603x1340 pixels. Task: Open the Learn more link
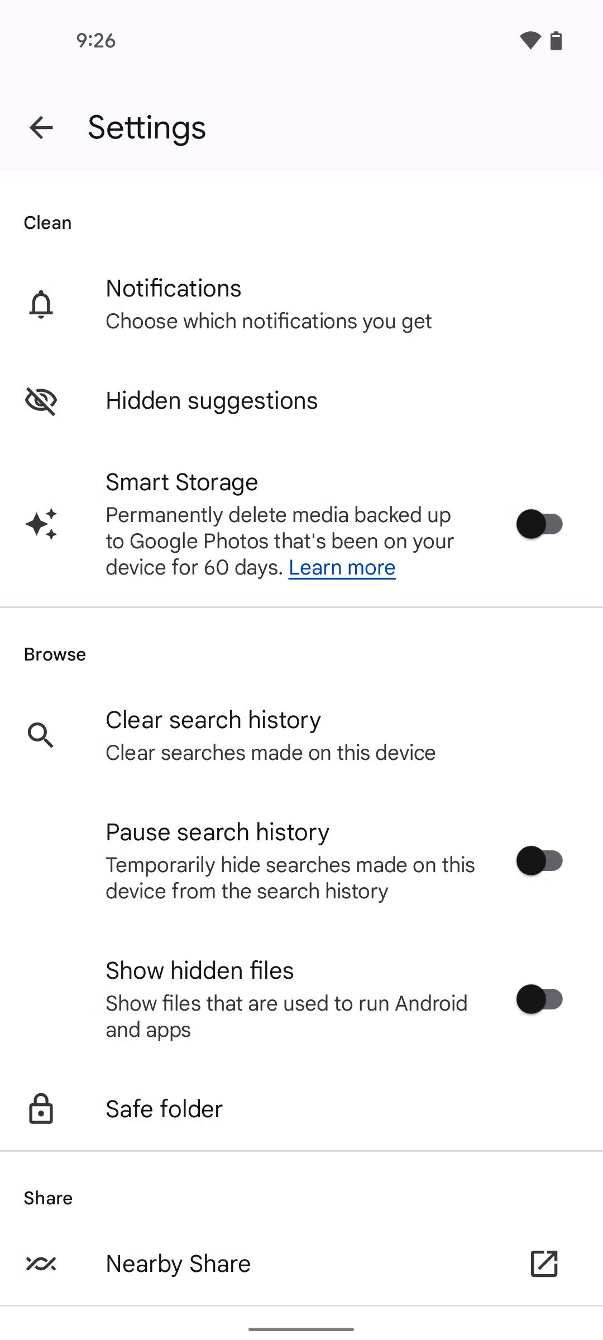click(342, 568)
